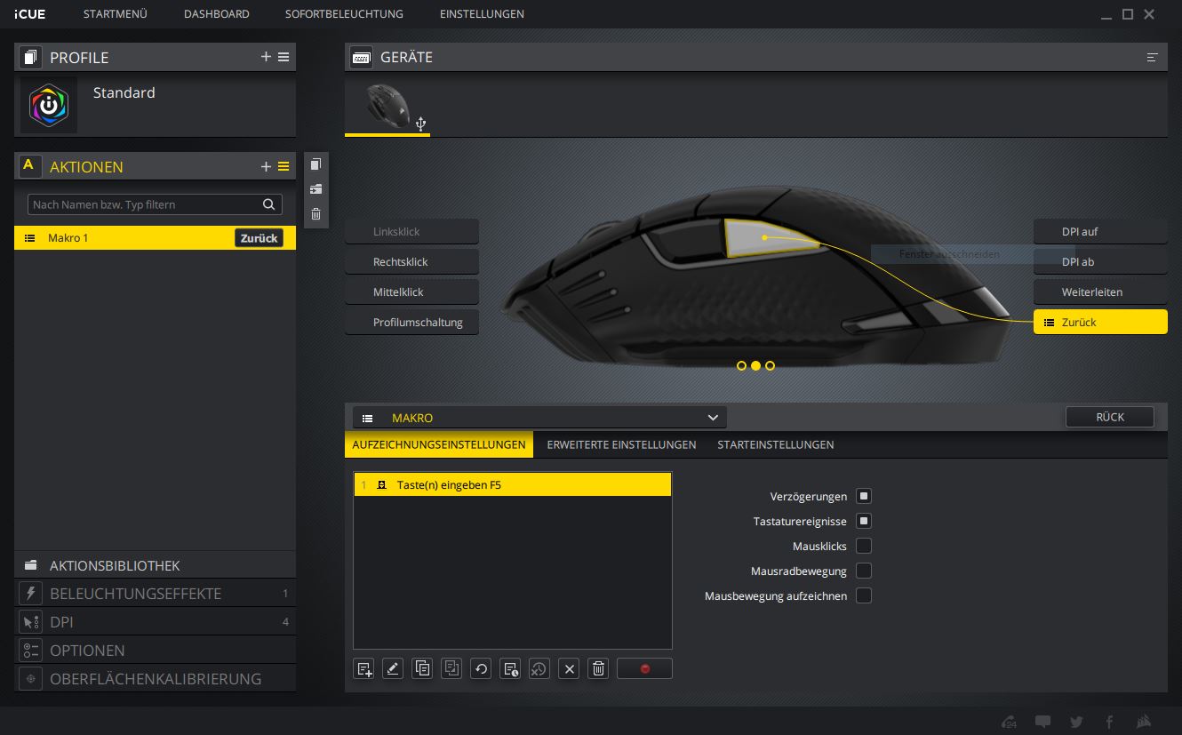The width and height of the screenshot is (1182, 735).
Task: Click the paste macro event icon
Action: (x=451, y=669)
